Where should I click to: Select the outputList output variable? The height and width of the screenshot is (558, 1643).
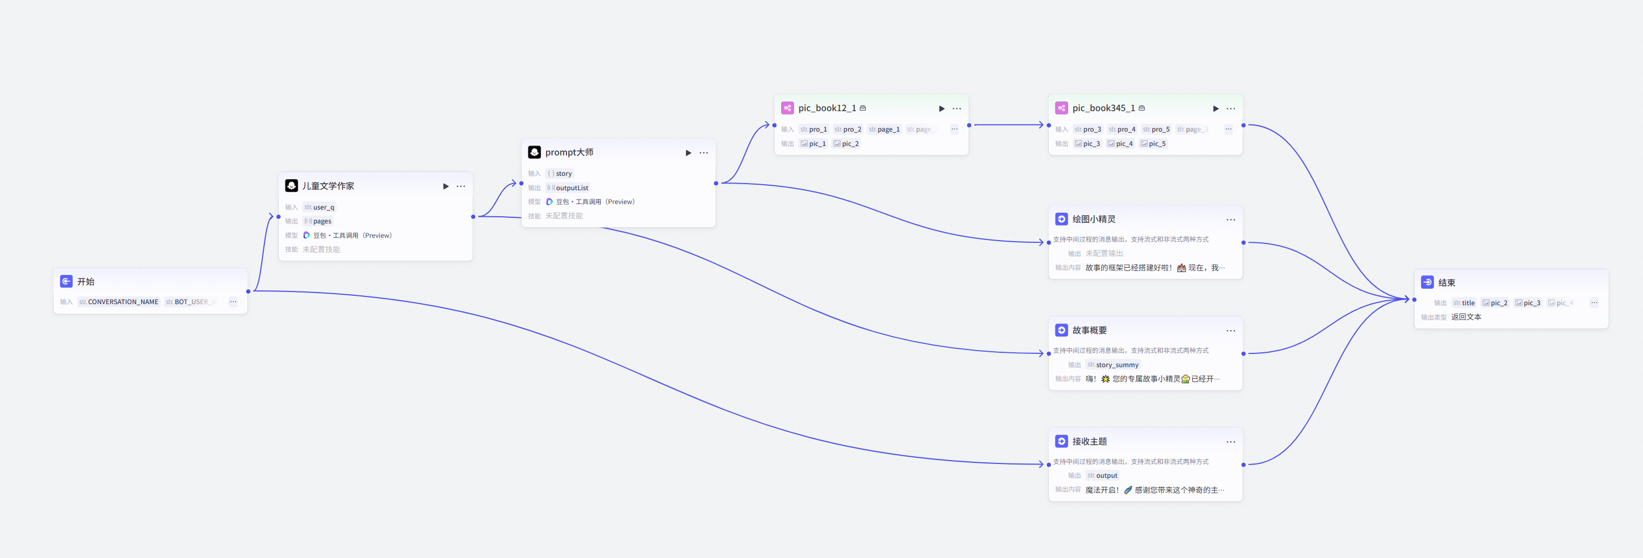click(568, 187)
